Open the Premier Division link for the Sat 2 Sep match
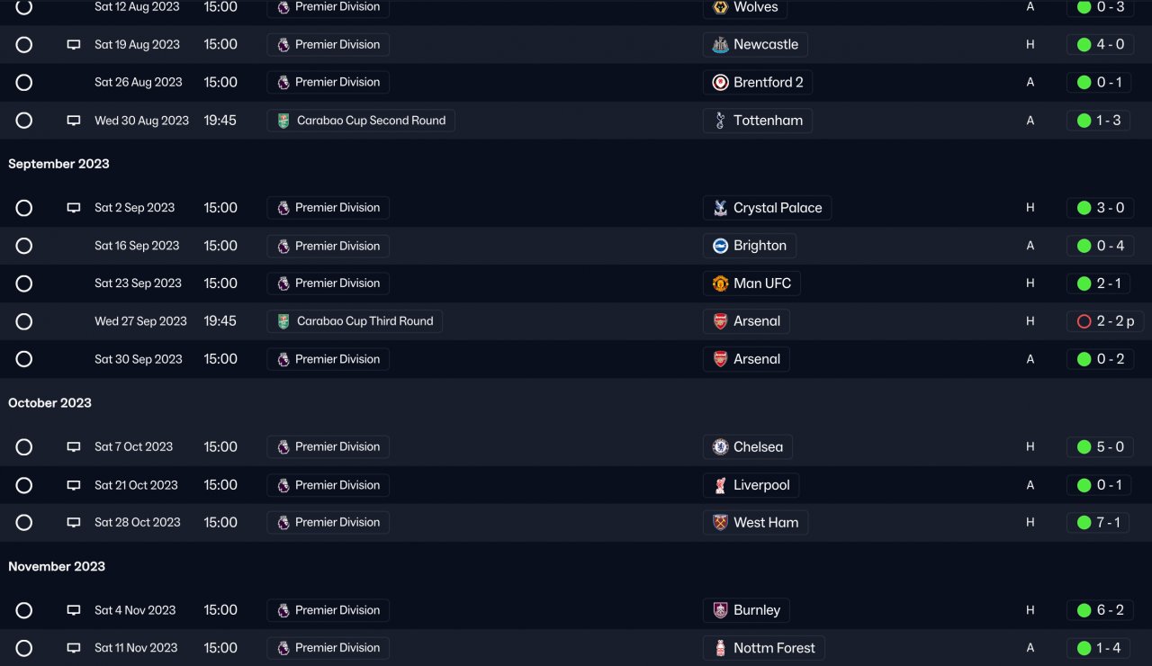Viewport: 1152px width, 666px height. 328,208
